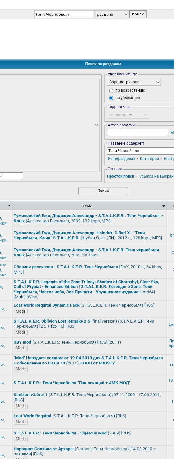Open topic 'Чернобыля. Клык' Шубин Олег 2012
The width and height of the screenshot is (174, 459).
point(88,235)
